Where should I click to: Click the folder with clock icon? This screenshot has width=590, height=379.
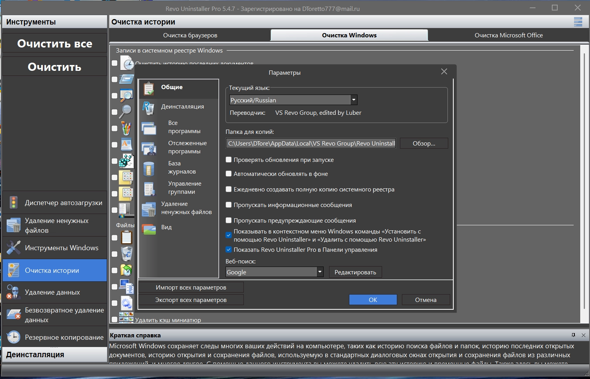(x=126, y=270)
